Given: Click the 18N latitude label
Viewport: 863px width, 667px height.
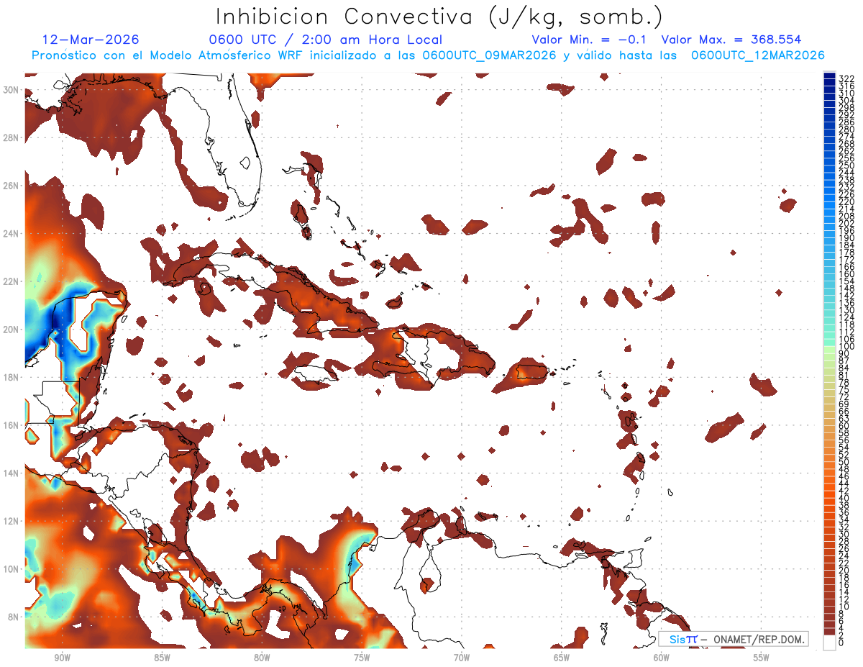Looking at the screenshot, I should [11, 377].
